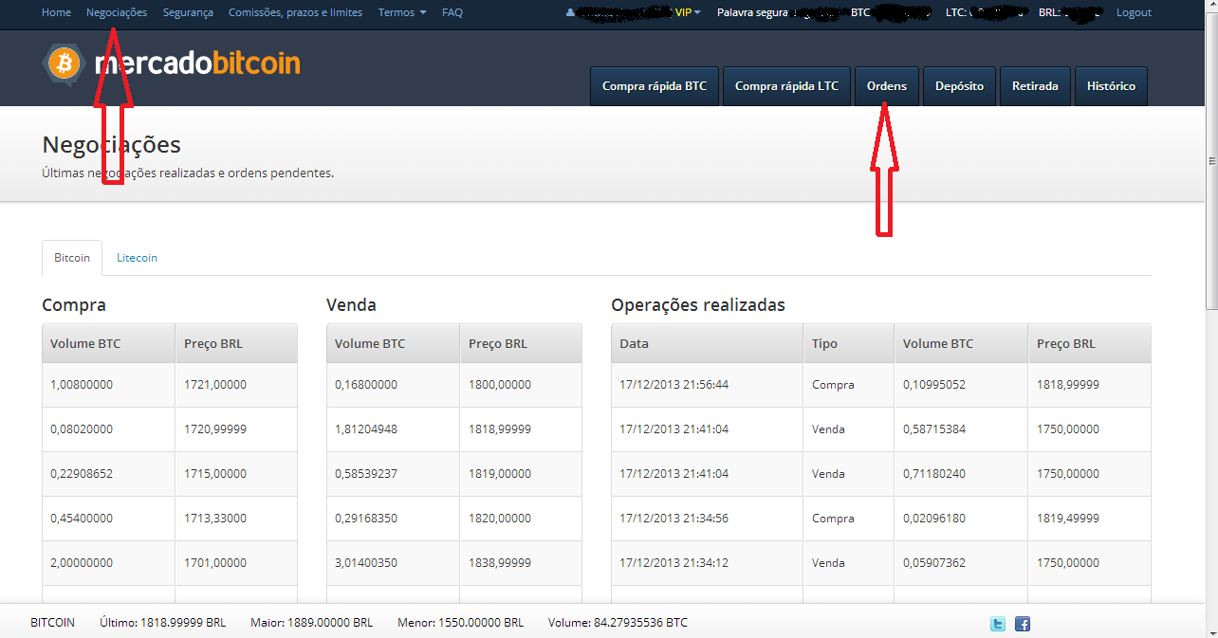Click the 17/12/2013 21:34:56 date cell
1218x638 pixels.
[x=674, y=519]
